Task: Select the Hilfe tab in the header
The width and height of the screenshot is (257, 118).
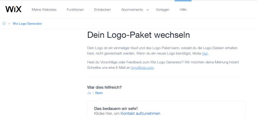Action: click(x=183, y=10)
